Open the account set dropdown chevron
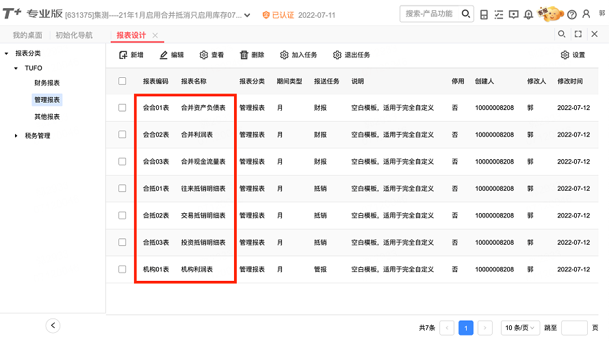The image size is (609, 341). (x=247, y=16)
